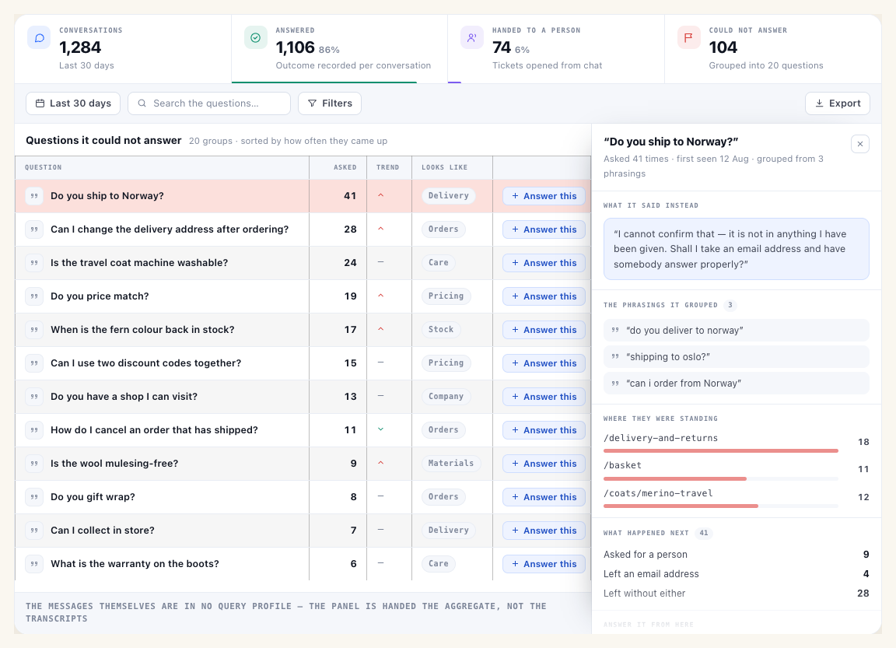Select the Handed to a person tab
Viewport: 896px width, 648px height.
[x=556, y=49]
